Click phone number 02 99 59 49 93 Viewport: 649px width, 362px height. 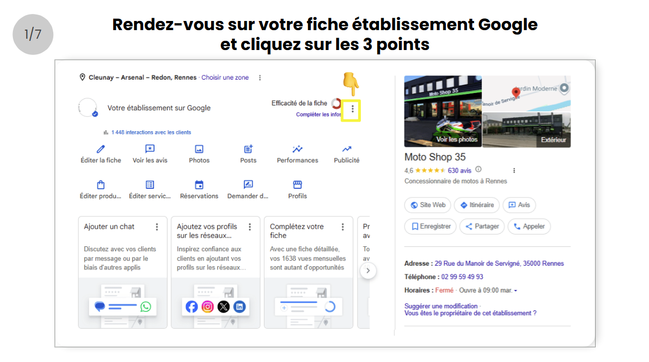coord(462,277)
